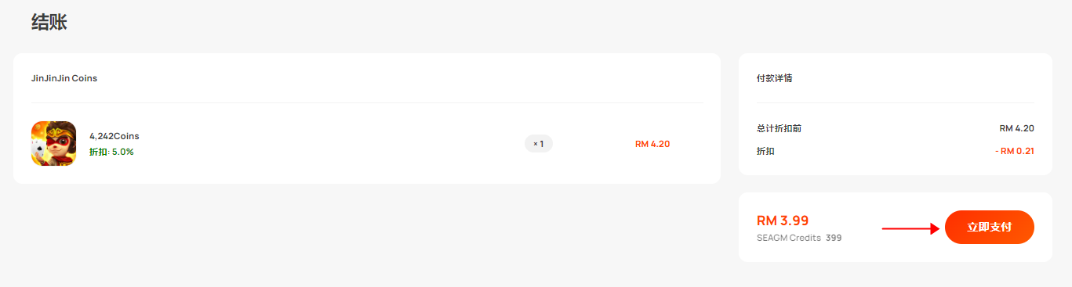The height and width of the screenshot is (287, 1072).
Task: Click the RM 3.99 total amount
Action: [x=783, y=221]
